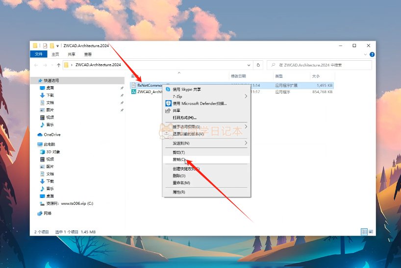Select Rename (M) in context menu
This screenshot has height=268, width=401.
click(206, 183)
